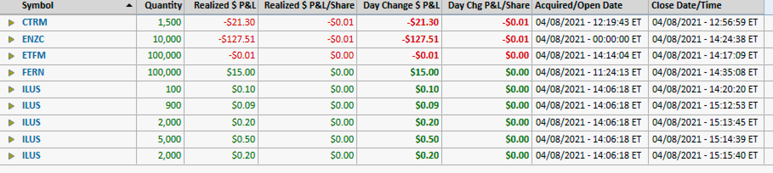Select the ENZC realized loss -$127.51 cell
Viewport: 773px width, 173px height.
click(x=236, y=39)
